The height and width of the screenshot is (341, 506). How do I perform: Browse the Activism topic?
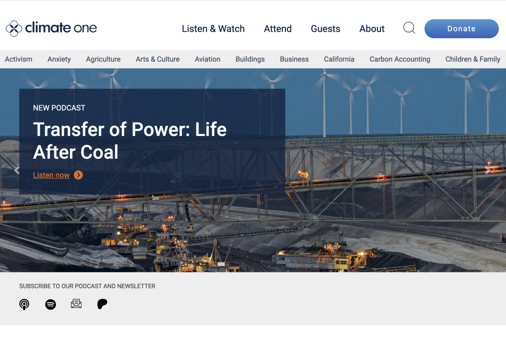[x=18, y=59]
